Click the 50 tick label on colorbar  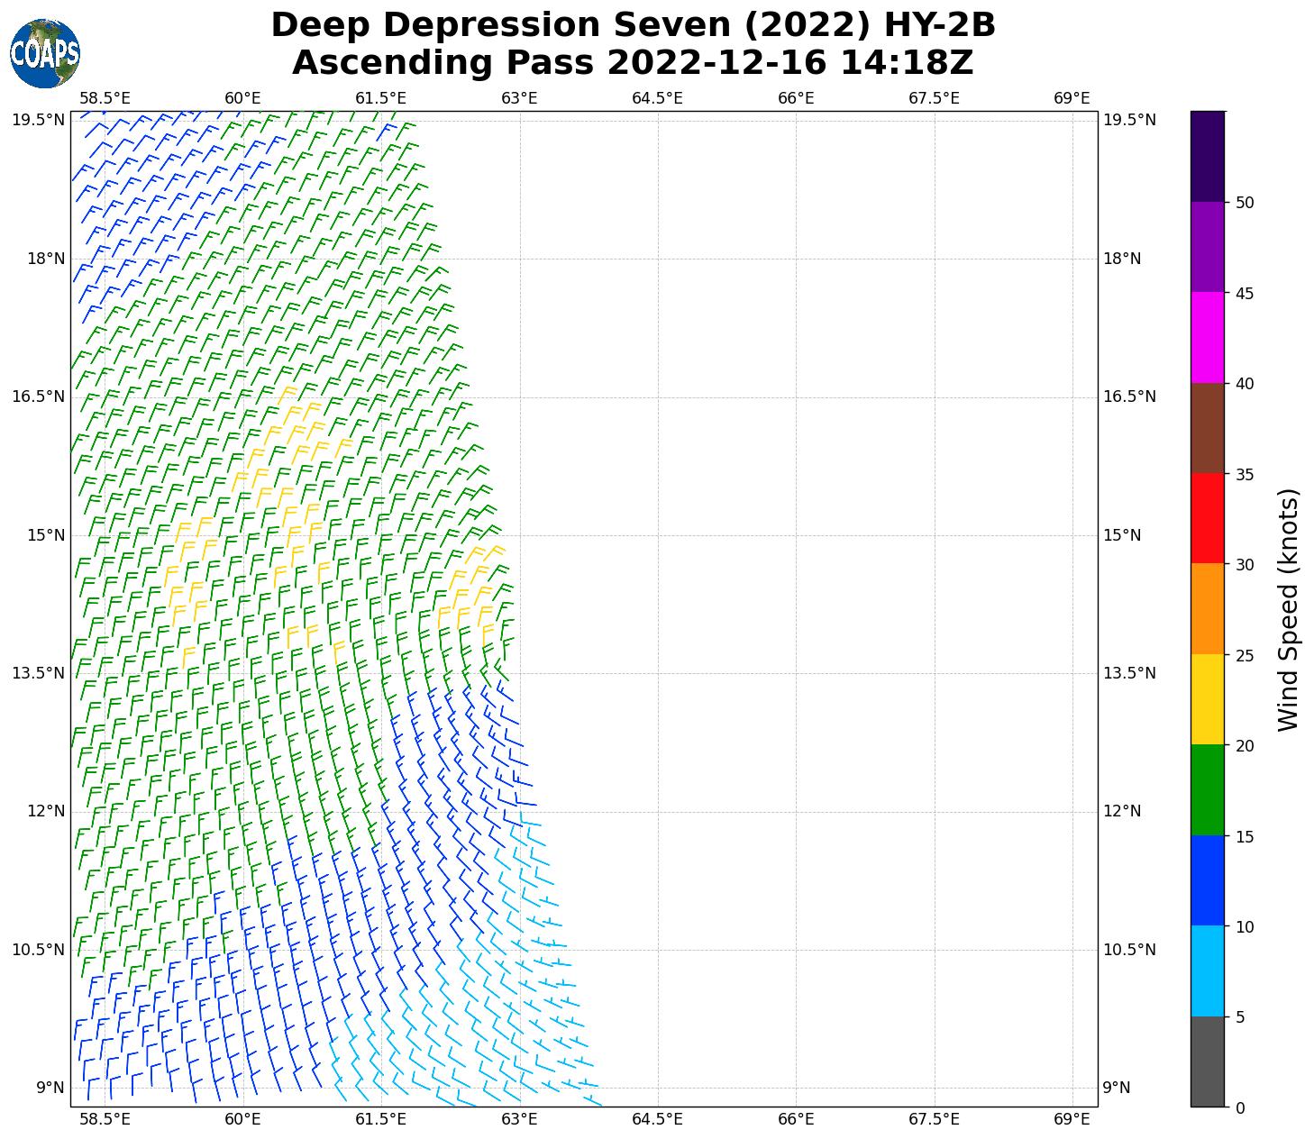[x=1245, y=203]
